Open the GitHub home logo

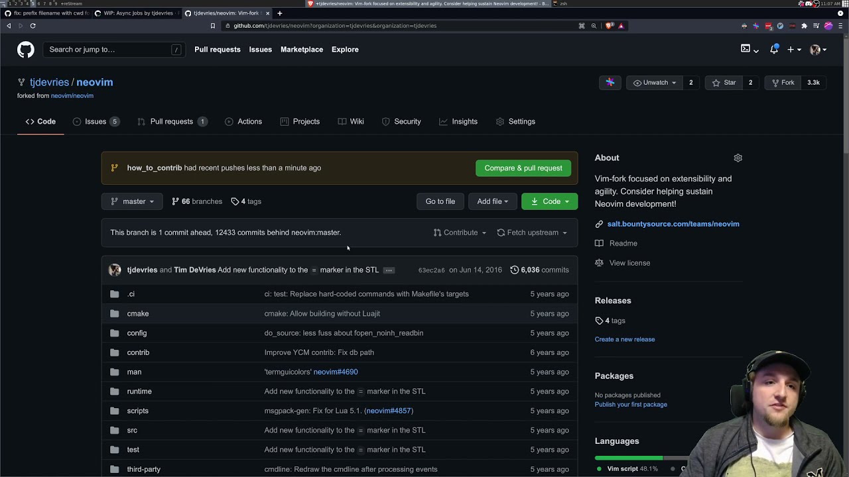point(25,50)
